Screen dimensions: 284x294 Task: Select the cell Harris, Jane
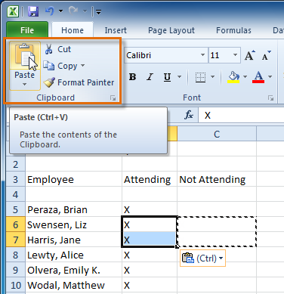(73, 240)
